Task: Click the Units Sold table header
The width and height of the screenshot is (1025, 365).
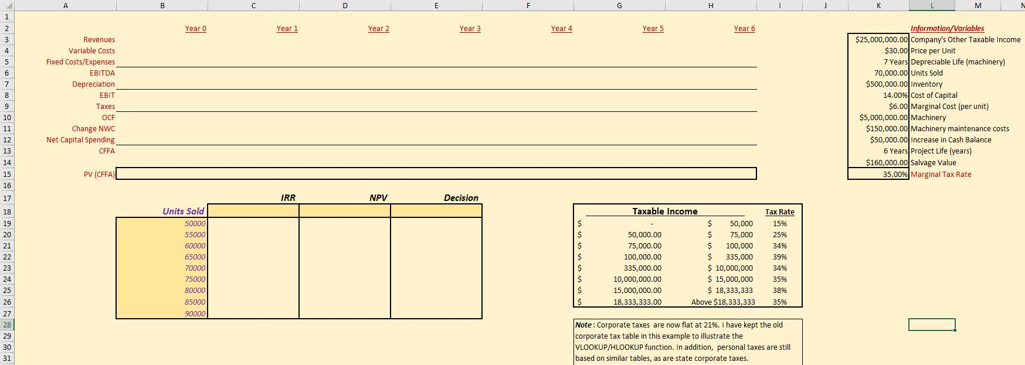Action: coord(183,211)
